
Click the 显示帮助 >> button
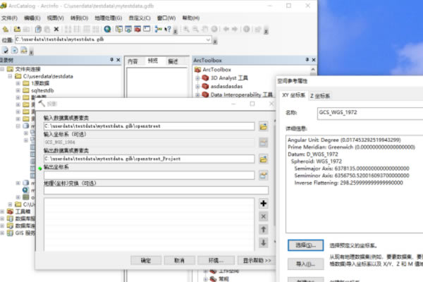pyautogui.click(x=257, y=260)
